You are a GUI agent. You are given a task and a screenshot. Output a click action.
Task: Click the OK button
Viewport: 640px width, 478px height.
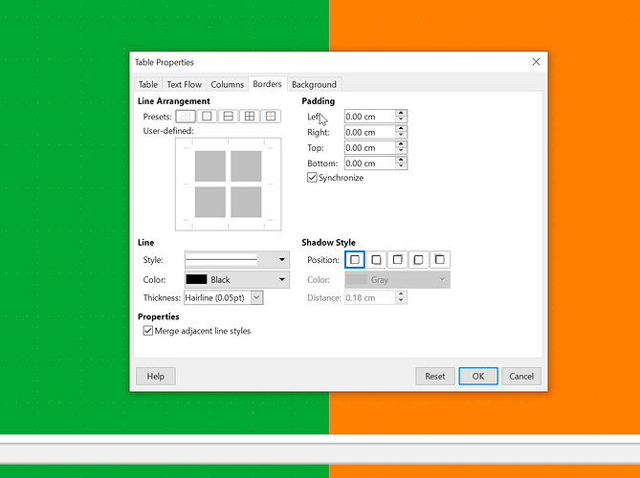coord(477,376)
